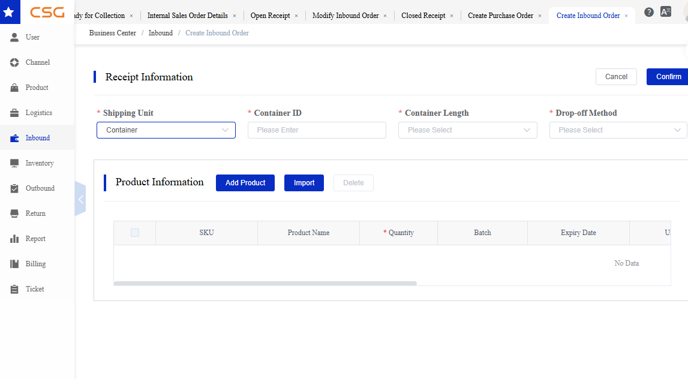Toggle the select-all checkbox in product table
The width and height of the screenshot is (688, 379).
click(135, 233)
